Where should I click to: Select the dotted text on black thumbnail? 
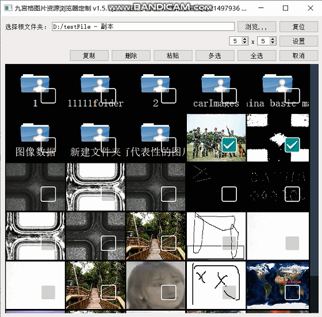click(278, 187)
